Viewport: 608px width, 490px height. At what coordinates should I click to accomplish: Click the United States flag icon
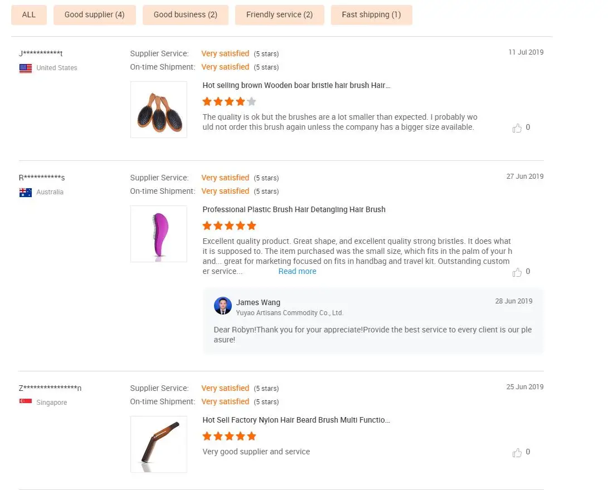[x=26, y=68]
